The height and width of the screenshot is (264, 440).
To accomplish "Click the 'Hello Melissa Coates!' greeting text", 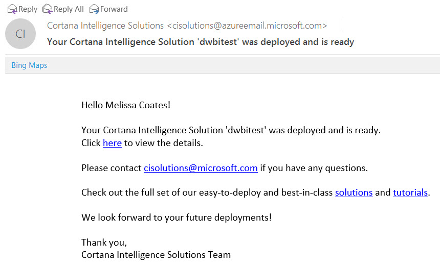I will (x=126, y=105).
